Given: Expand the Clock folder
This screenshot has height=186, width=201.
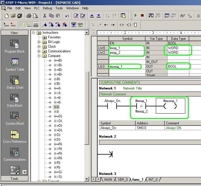Looking at the screenshot, I should click(x=39, y=46).
